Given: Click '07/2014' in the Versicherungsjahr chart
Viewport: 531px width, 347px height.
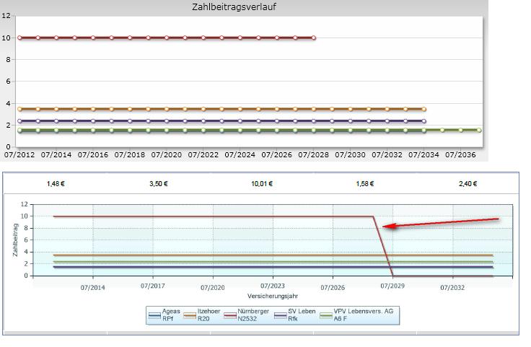Looking at the screenshot, I should pyautogui.click(x=93, y=288).
